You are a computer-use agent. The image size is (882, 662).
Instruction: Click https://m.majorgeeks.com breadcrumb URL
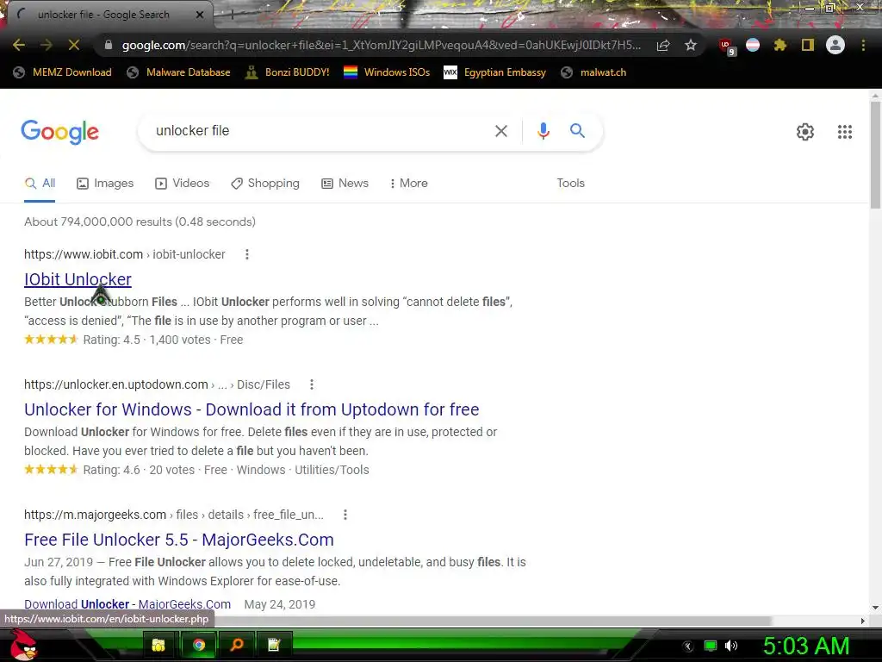(95, 515)
